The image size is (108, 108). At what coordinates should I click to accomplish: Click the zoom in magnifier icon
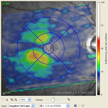click(12, 100)
